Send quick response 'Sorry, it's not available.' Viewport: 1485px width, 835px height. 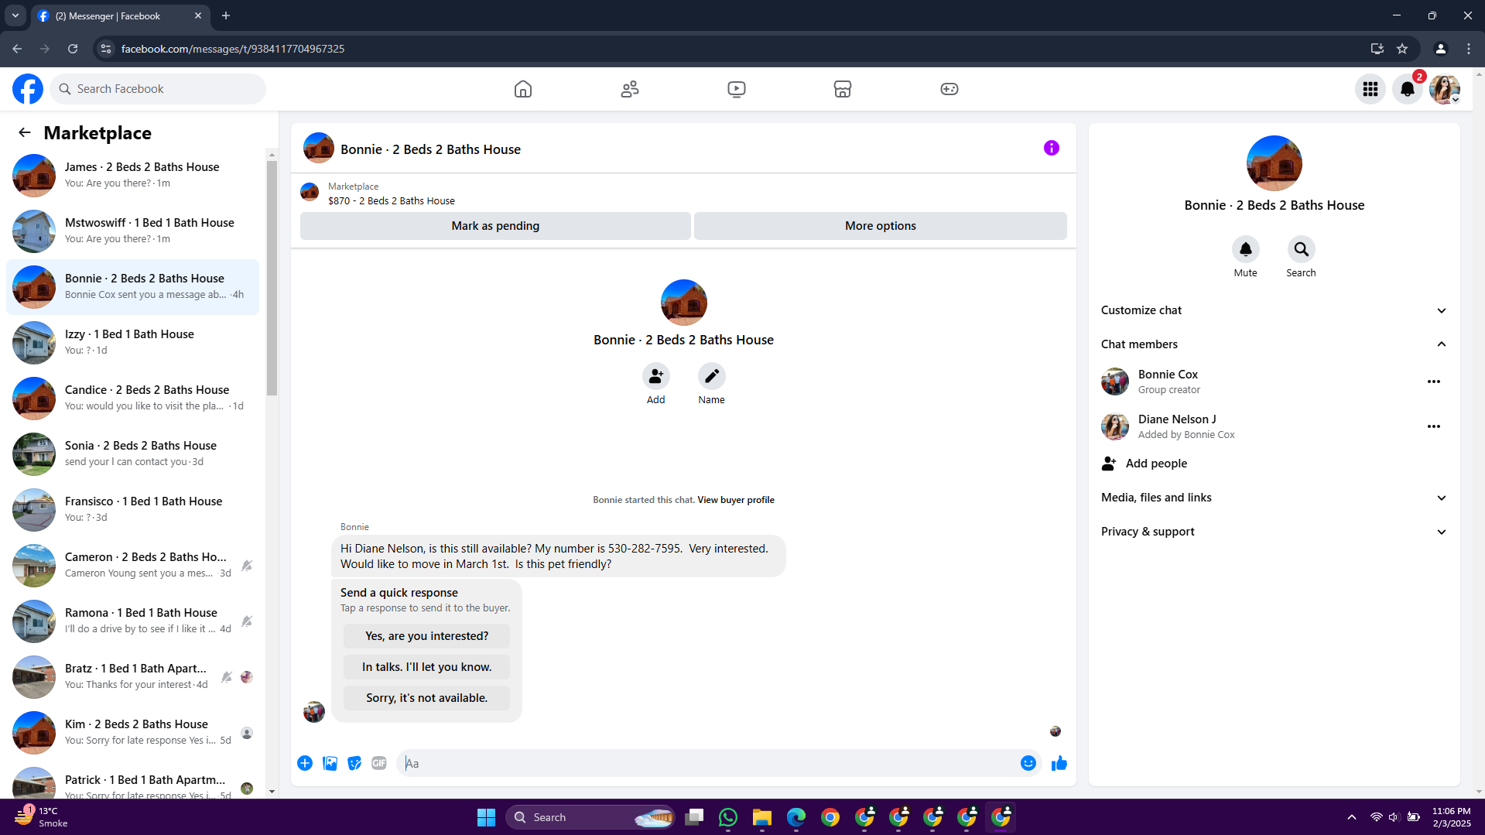tap(427, 698)
